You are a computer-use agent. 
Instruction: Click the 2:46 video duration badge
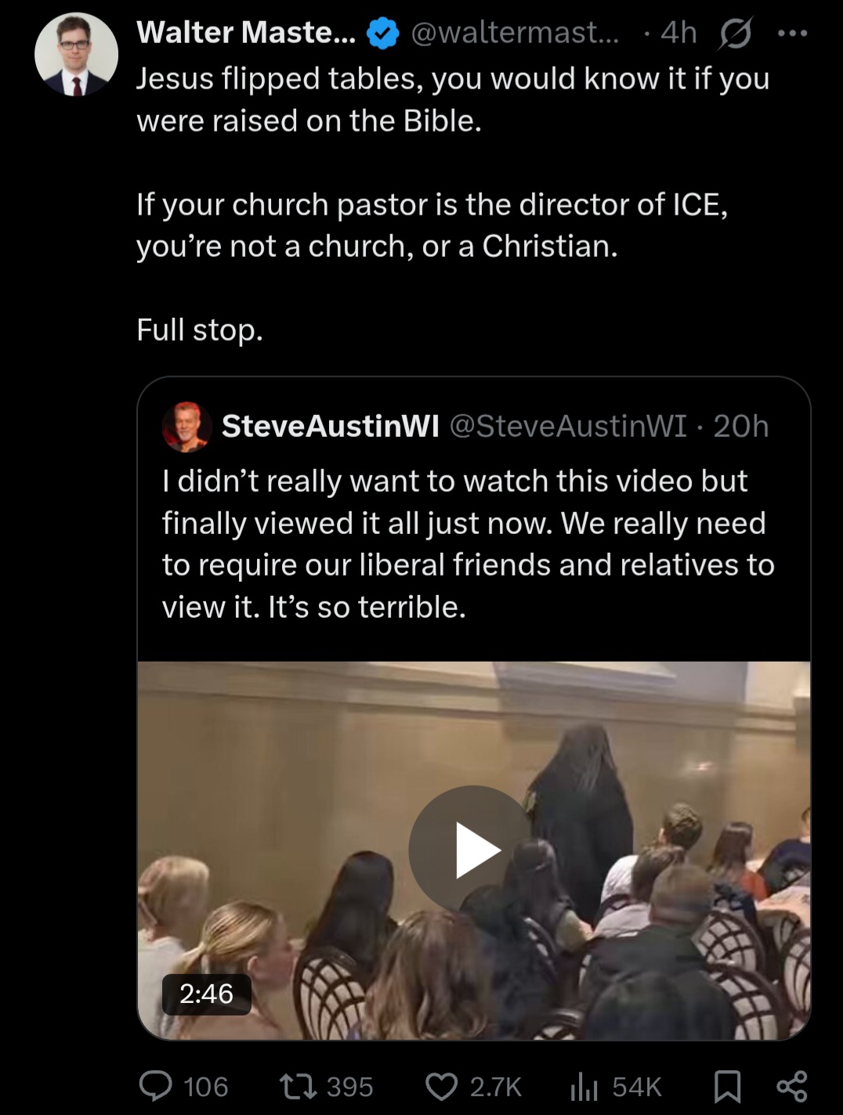[x=207, y=994]
